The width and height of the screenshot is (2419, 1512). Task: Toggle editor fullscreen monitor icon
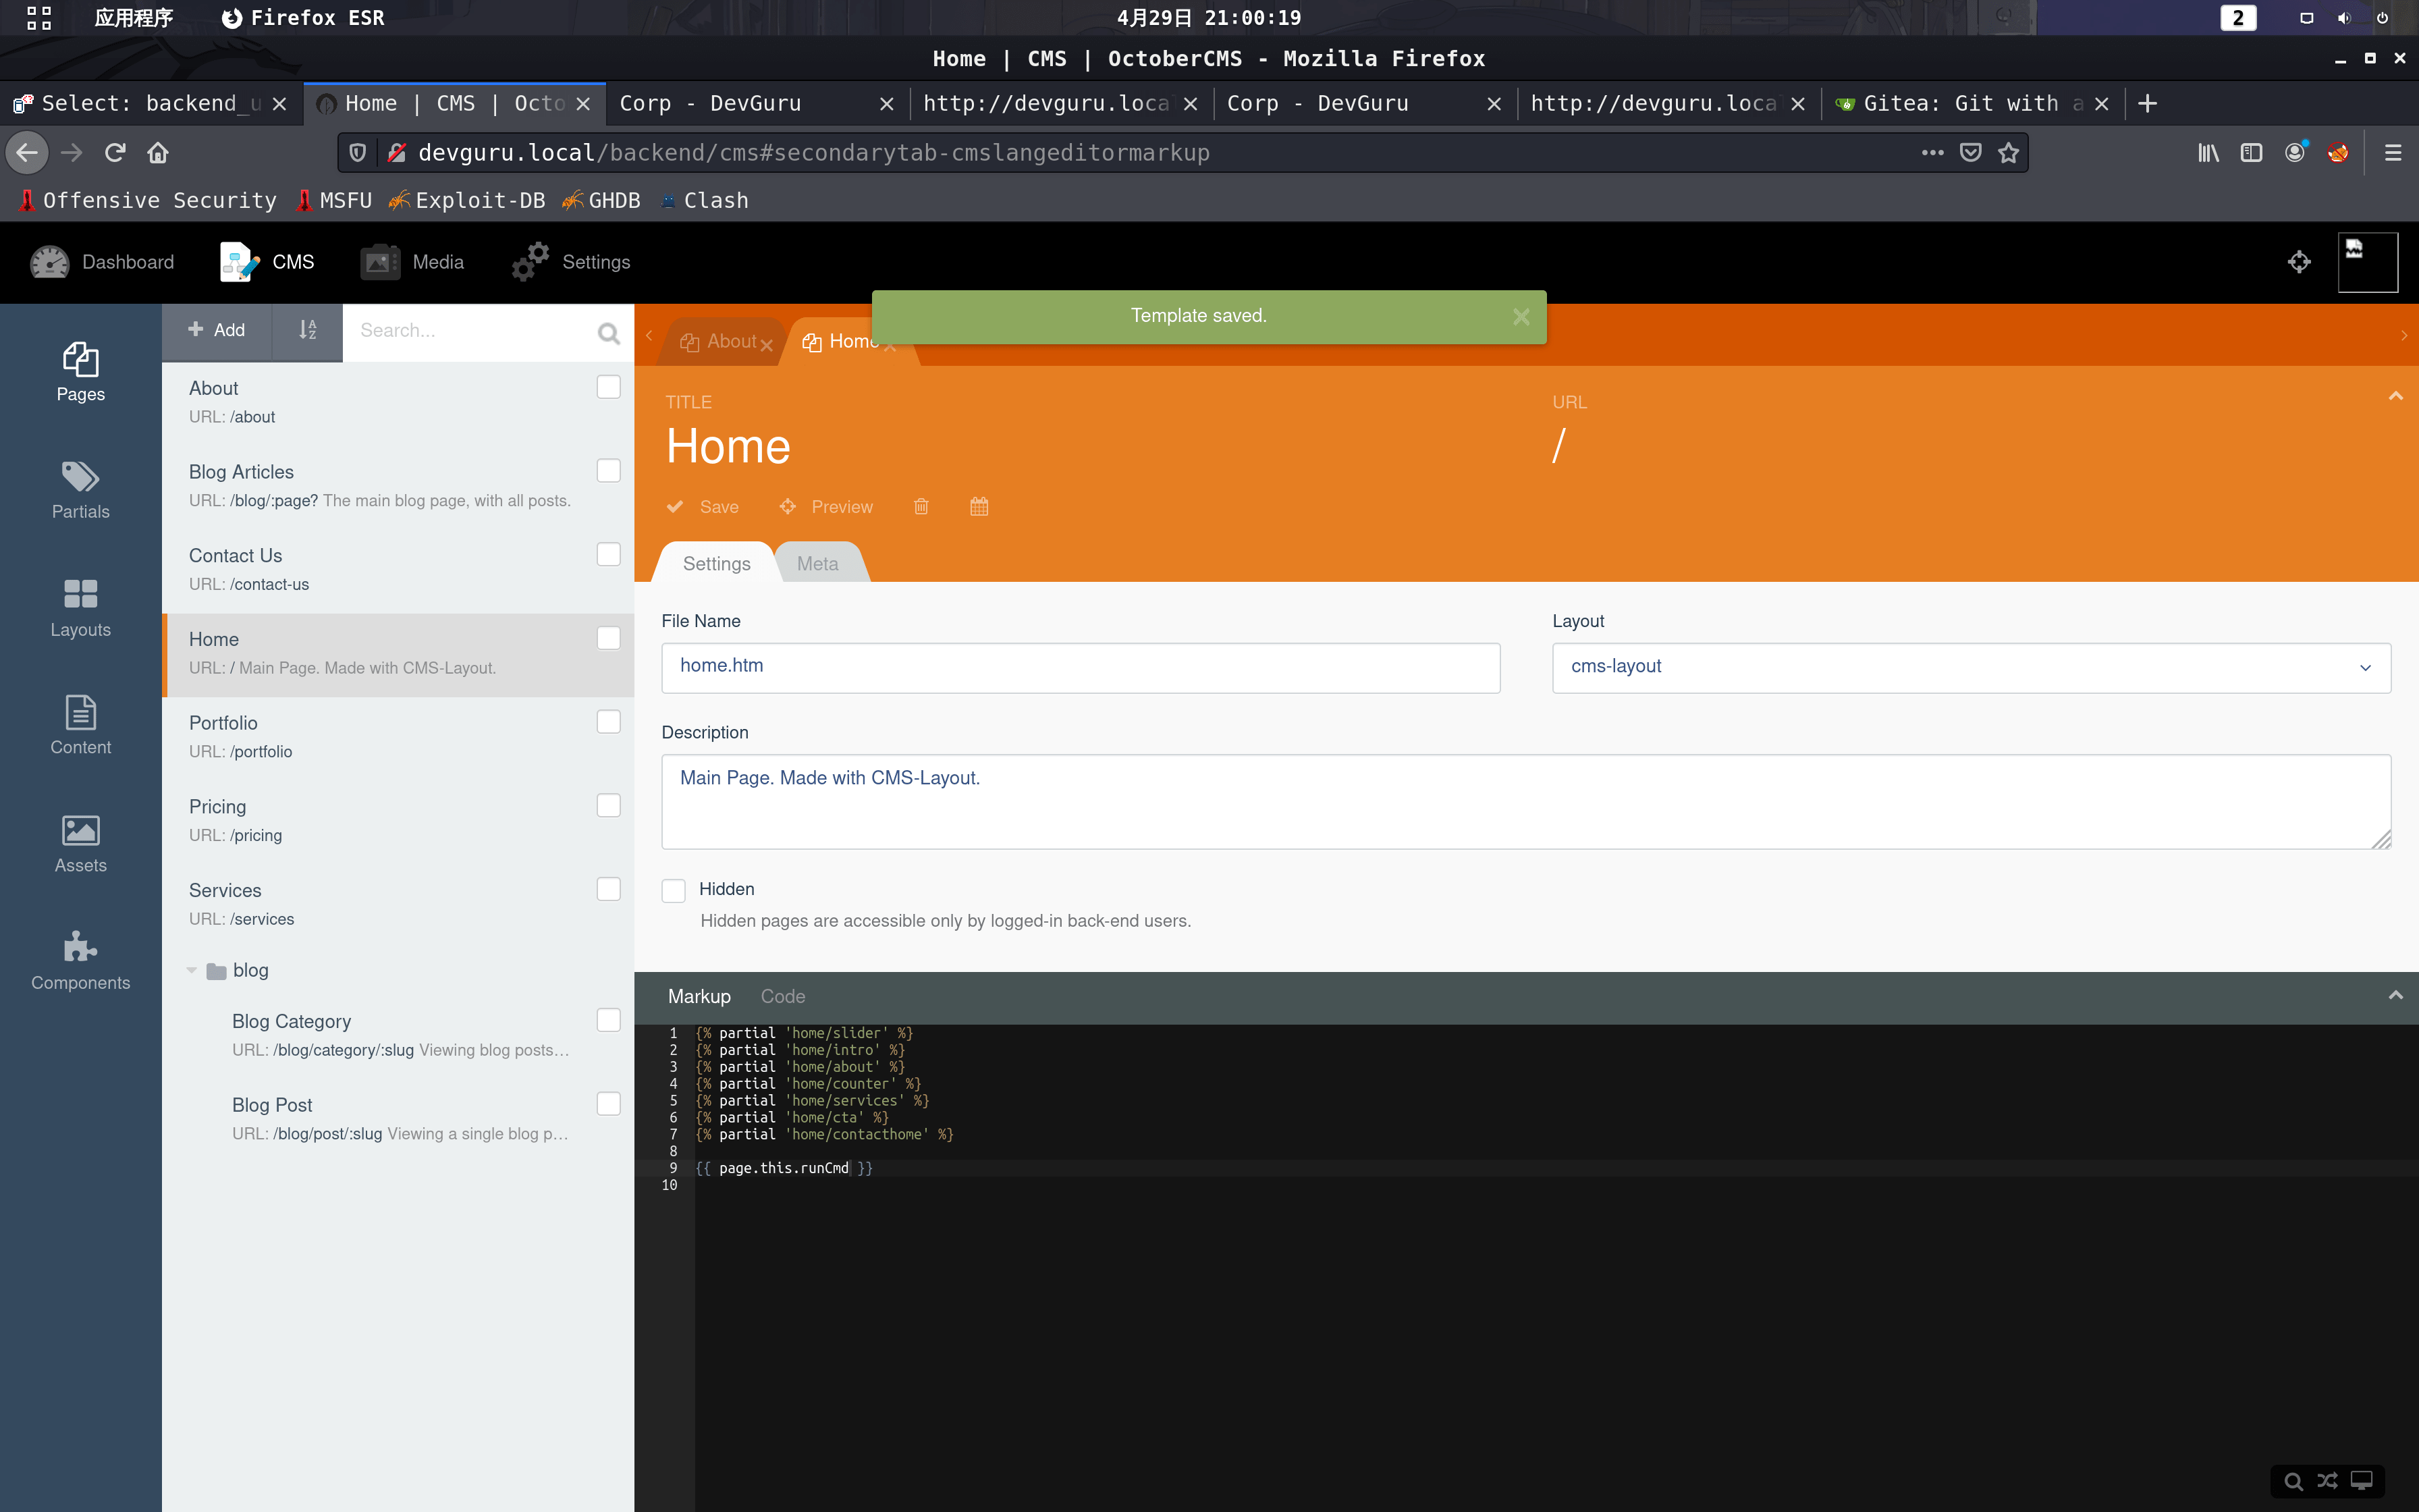(x=2362, y=1481)
